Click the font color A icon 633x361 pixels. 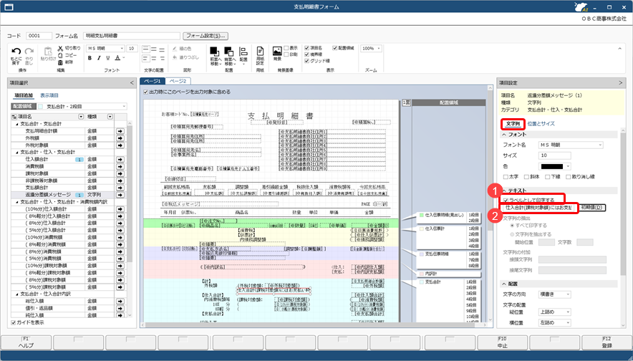tap(117, 58)
